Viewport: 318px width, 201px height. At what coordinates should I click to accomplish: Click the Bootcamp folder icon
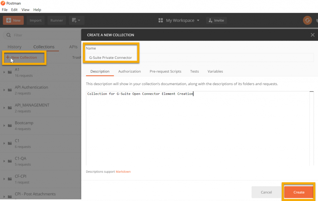(x=10, y=125)
